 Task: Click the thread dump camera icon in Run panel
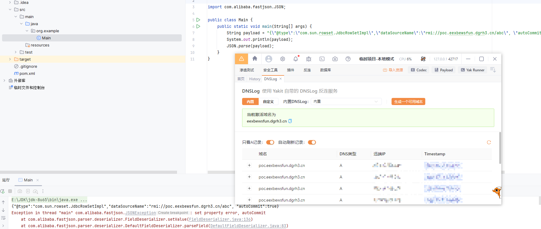tap(20, 191)
